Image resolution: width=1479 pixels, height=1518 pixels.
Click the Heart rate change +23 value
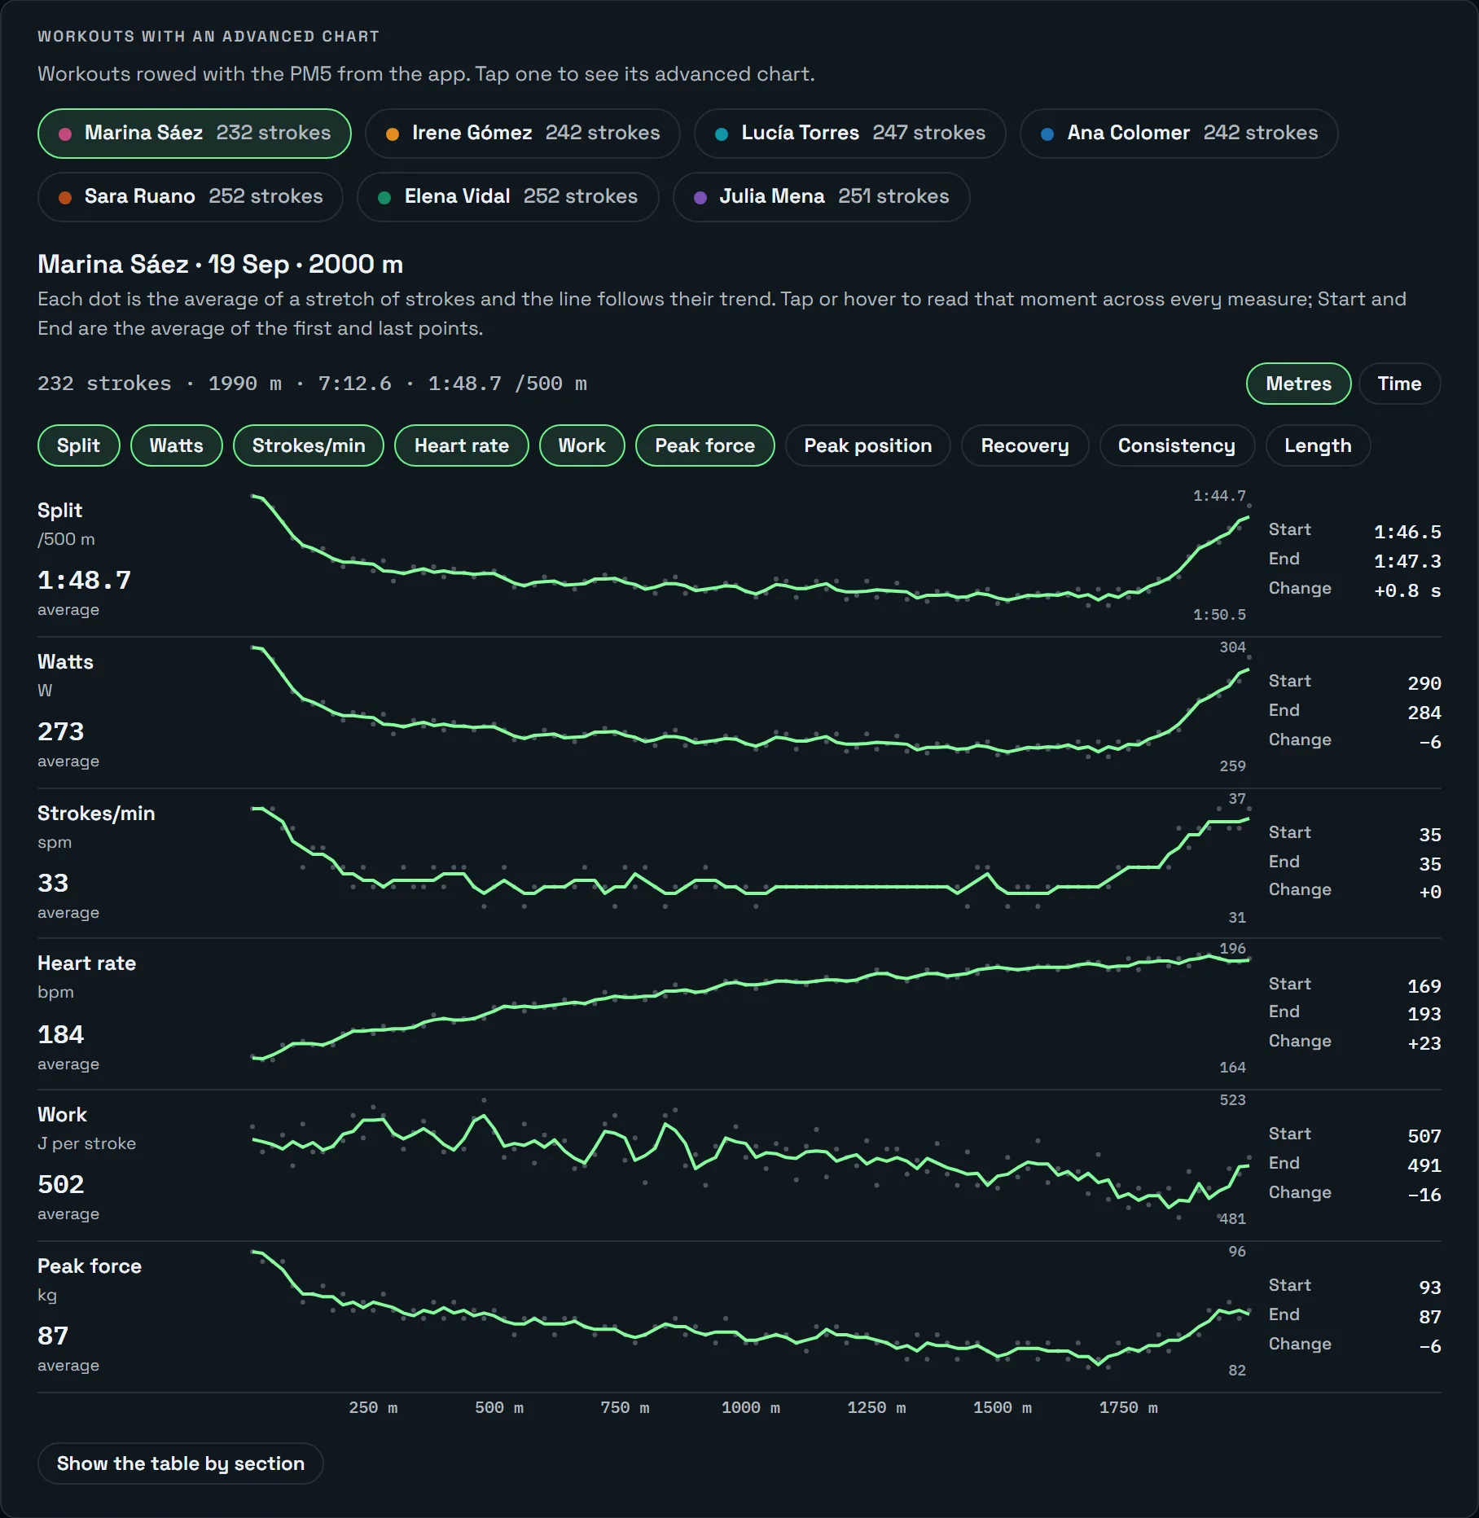pos(1424,1043)
